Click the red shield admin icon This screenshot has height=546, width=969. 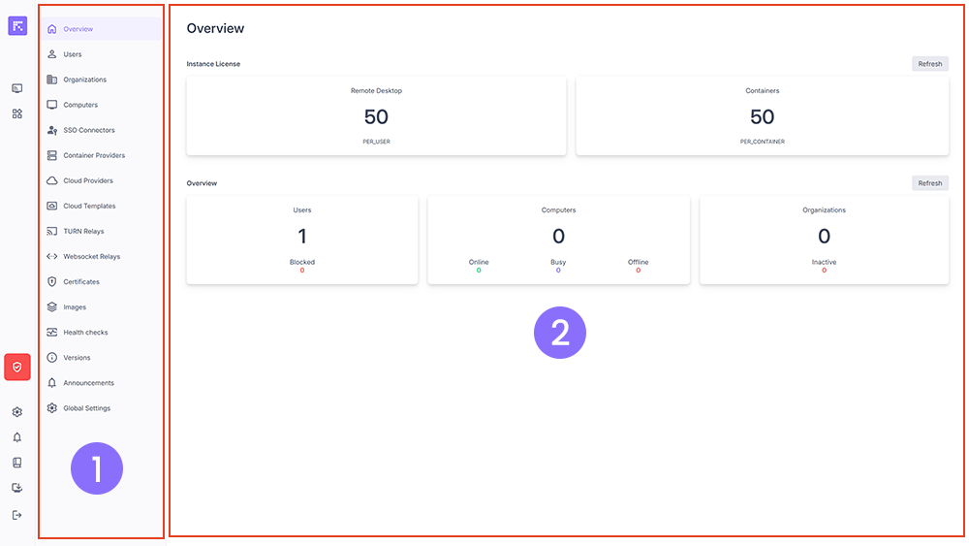17,367
